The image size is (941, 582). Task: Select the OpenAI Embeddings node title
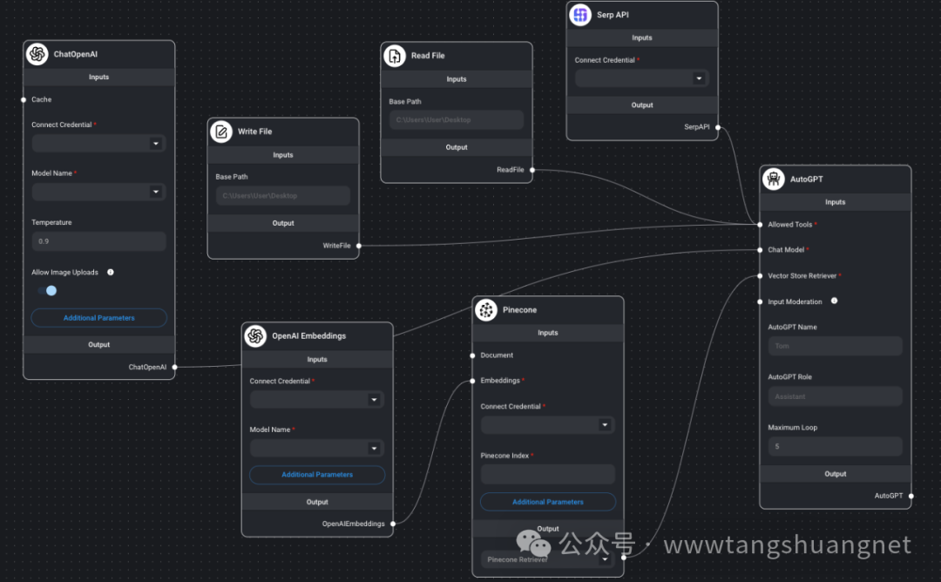(309, 336)
